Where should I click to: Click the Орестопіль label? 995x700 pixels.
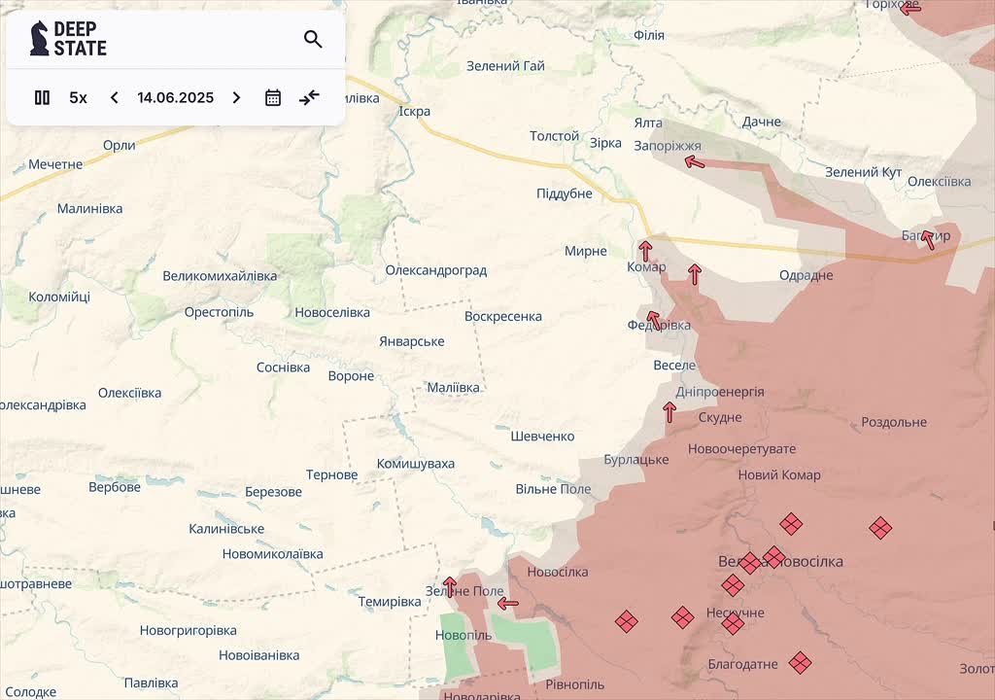219,312
